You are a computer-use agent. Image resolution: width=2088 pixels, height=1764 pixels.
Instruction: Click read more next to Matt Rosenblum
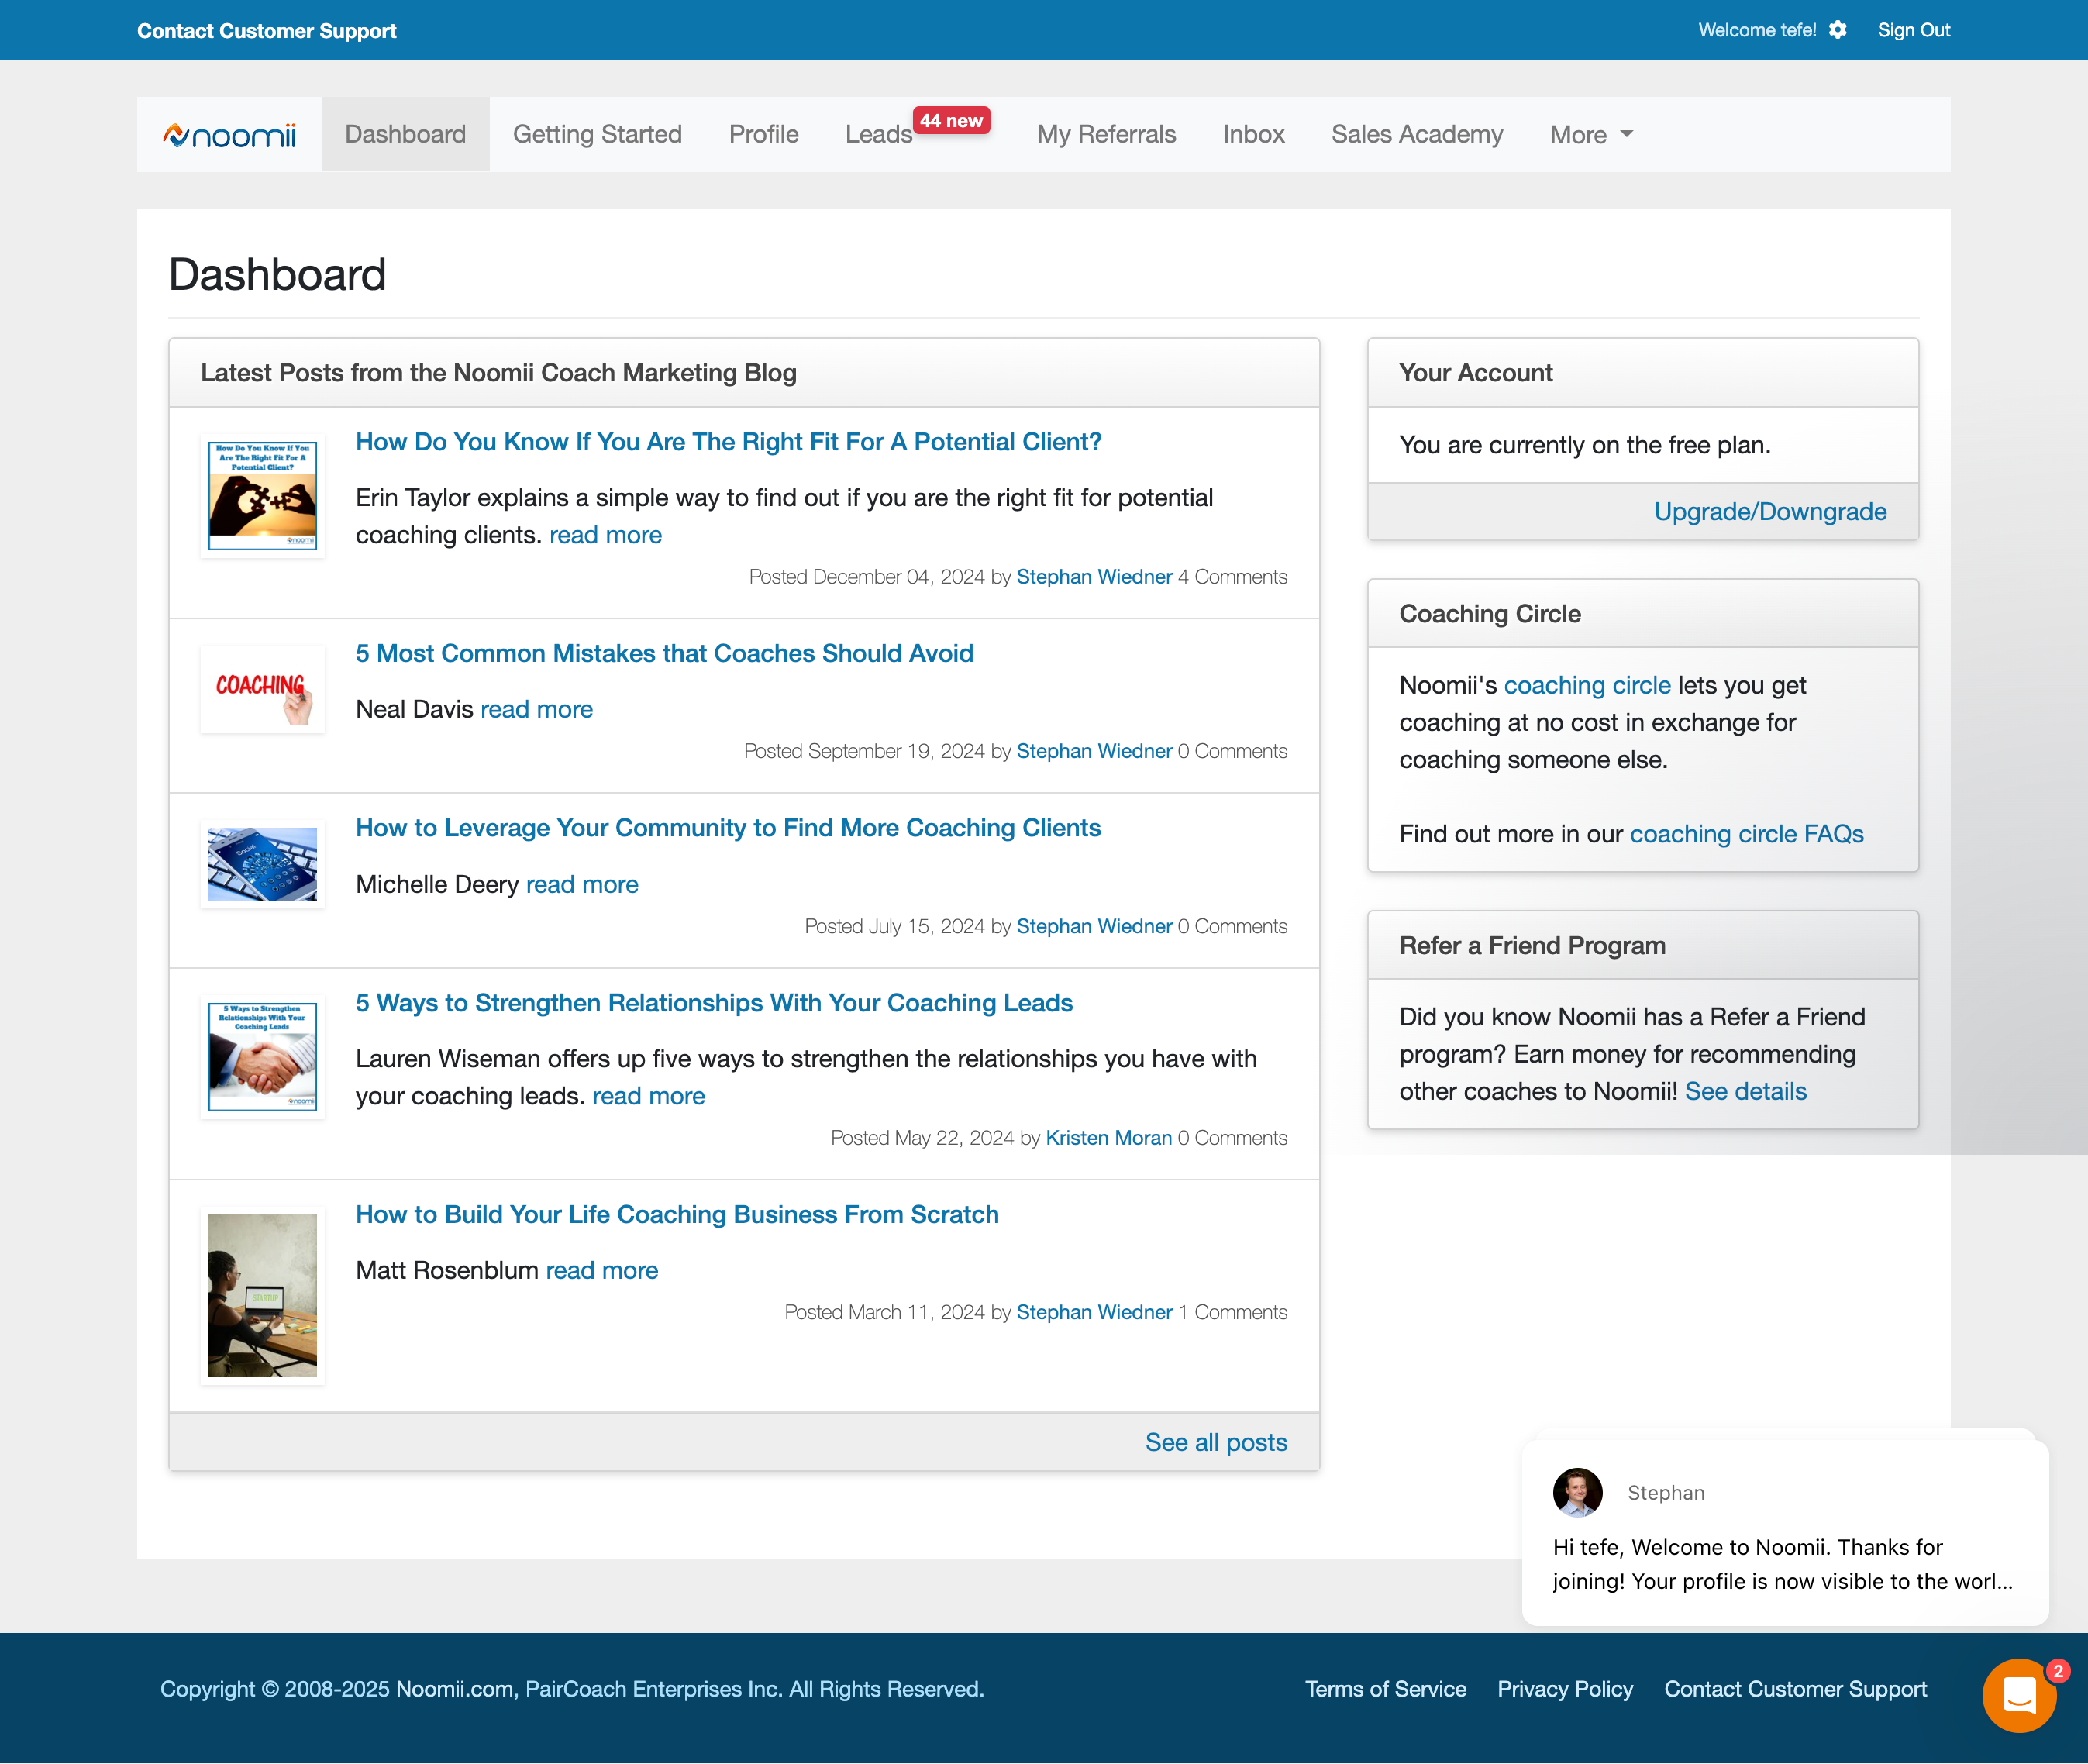click(x=602, y=1270)
